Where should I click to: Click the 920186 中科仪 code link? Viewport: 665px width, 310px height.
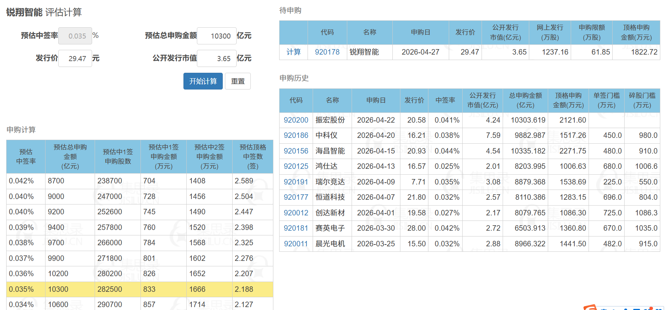tap(296, 135)
